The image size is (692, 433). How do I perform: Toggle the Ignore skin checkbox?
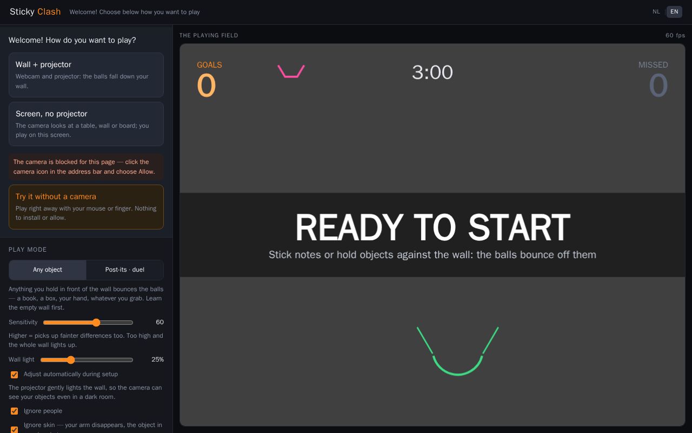pos(15,430)
